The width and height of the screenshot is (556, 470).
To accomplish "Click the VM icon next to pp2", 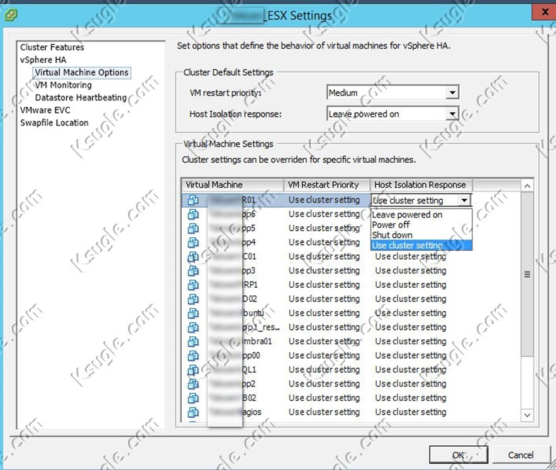I will (x=193, y=385).
